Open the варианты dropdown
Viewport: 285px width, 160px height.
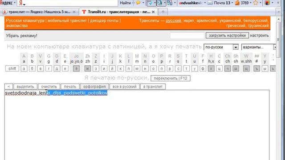[x=259, y=47]
